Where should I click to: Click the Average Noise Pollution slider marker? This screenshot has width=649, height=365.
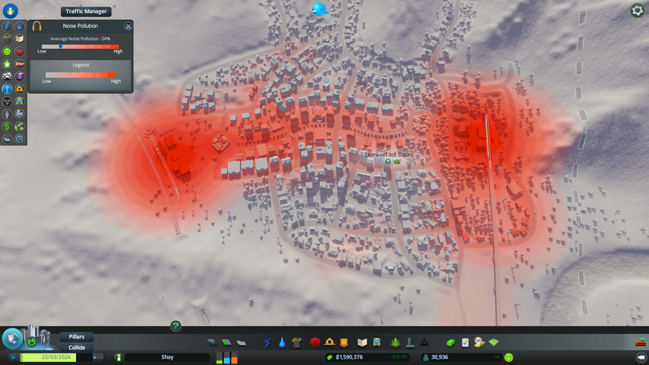(60, 46)
